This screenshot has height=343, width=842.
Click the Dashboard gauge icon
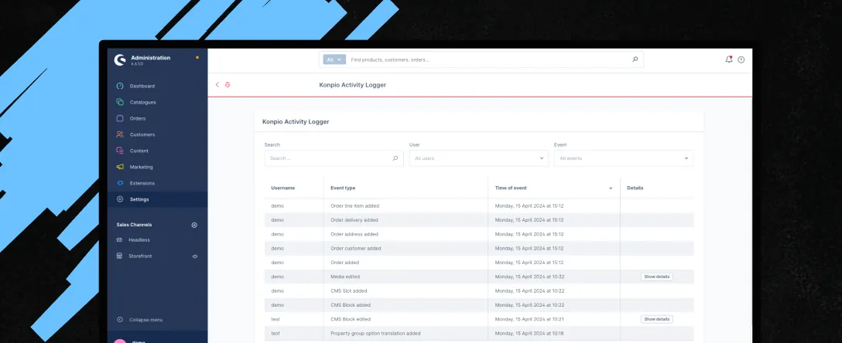click(120, 86)
